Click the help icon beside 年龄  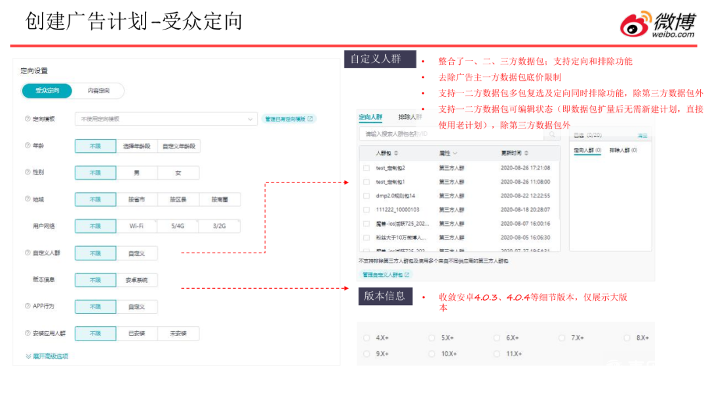point(28,146)
